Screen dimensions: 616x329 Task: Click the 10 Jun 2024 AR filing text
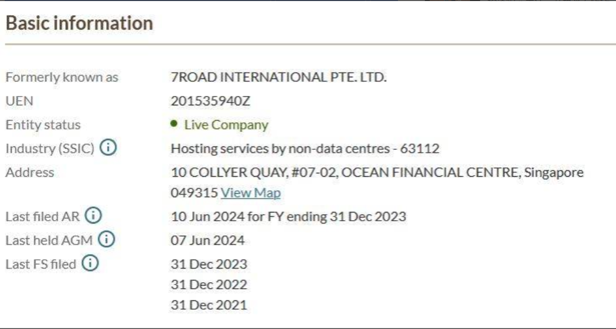(x=288, y=216)
